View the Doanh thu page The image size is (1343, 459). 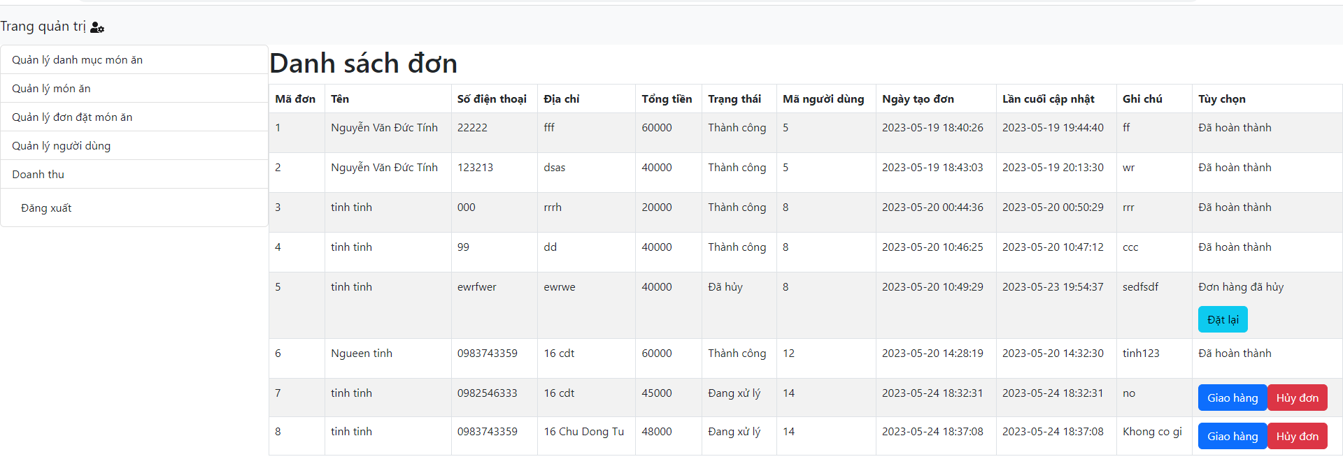(134, 175)
